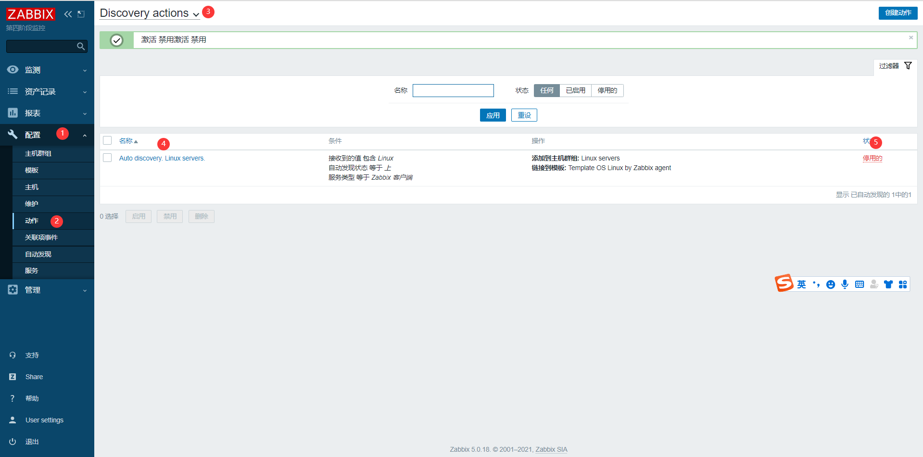
Task: Open the Zabbix search magnifier
Action: pyautogui.click(x=81, y=46)
